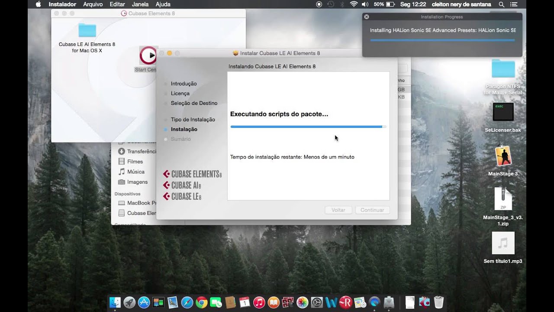Viewport: 554px width, 312px height.
Task: Open Calendar from the Dock
Action: 245,302
